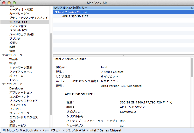This screenshot has width=194, height=133.
Task: Click AHCI Version 1.30 Supported text
Action: tap(121, 86)
